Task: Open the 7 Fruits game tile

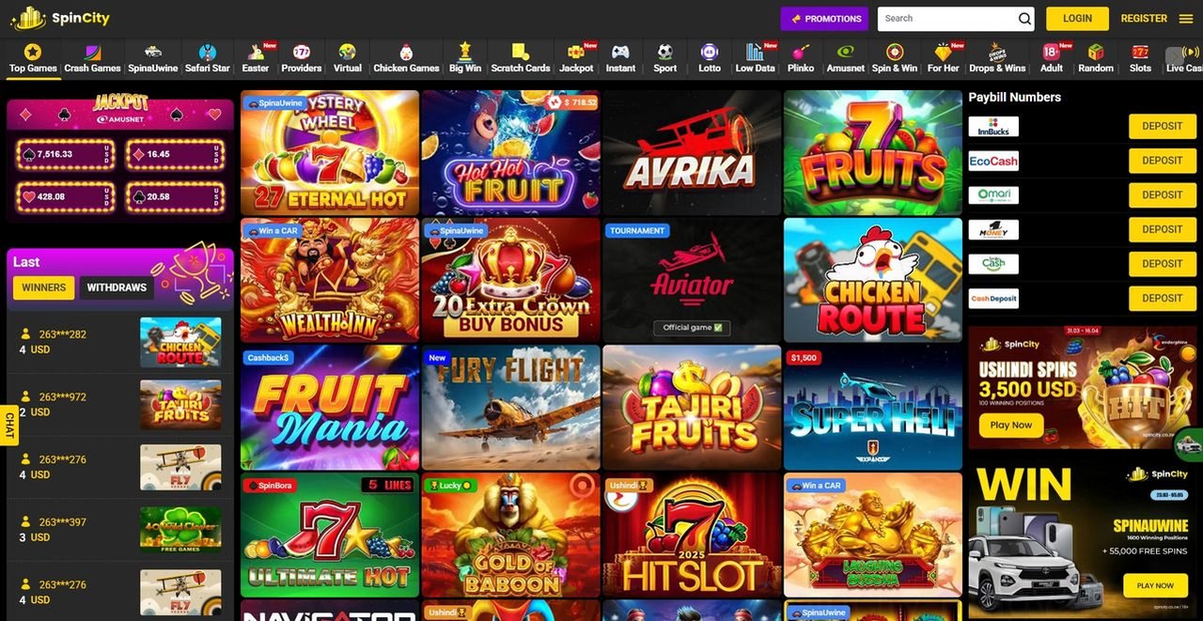Action: [873, 153]
